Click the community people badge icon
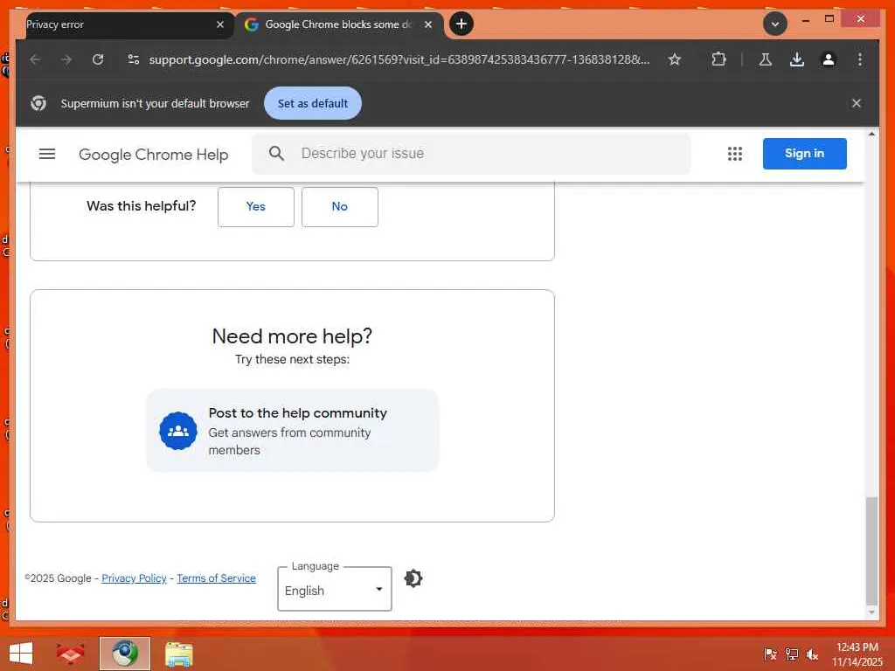 178,431
